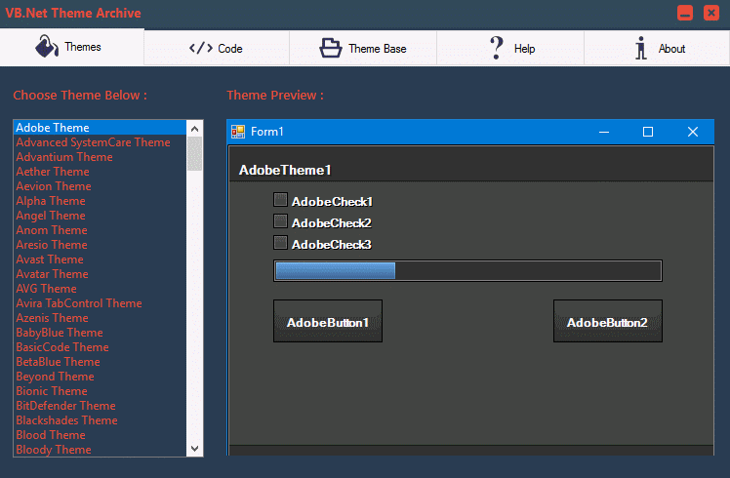The width and height of the screenshot is (730, 478).
Task: Select Alpha Theme
Action: coord(101,201)
